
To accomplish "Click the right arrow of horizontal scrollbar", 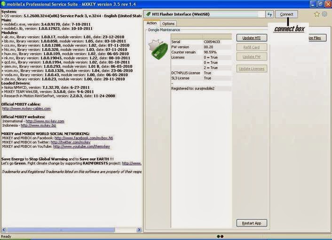I will click(x=139, y=230).
